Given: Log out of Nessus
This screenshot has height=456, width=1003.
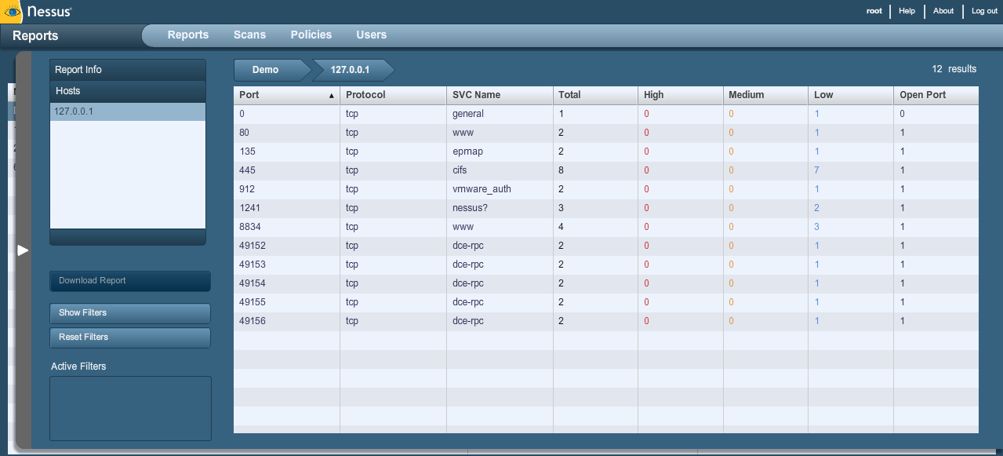Looking at the screenshot, I should click(x=983, y=11).
